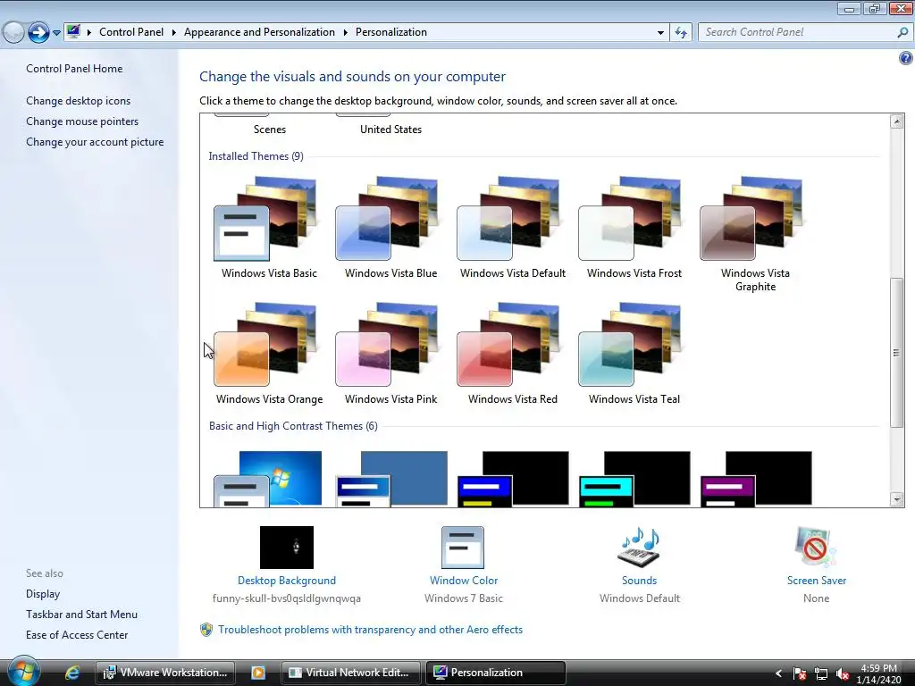Click the Forward navigation arrow button

click(x=38, y=32)
